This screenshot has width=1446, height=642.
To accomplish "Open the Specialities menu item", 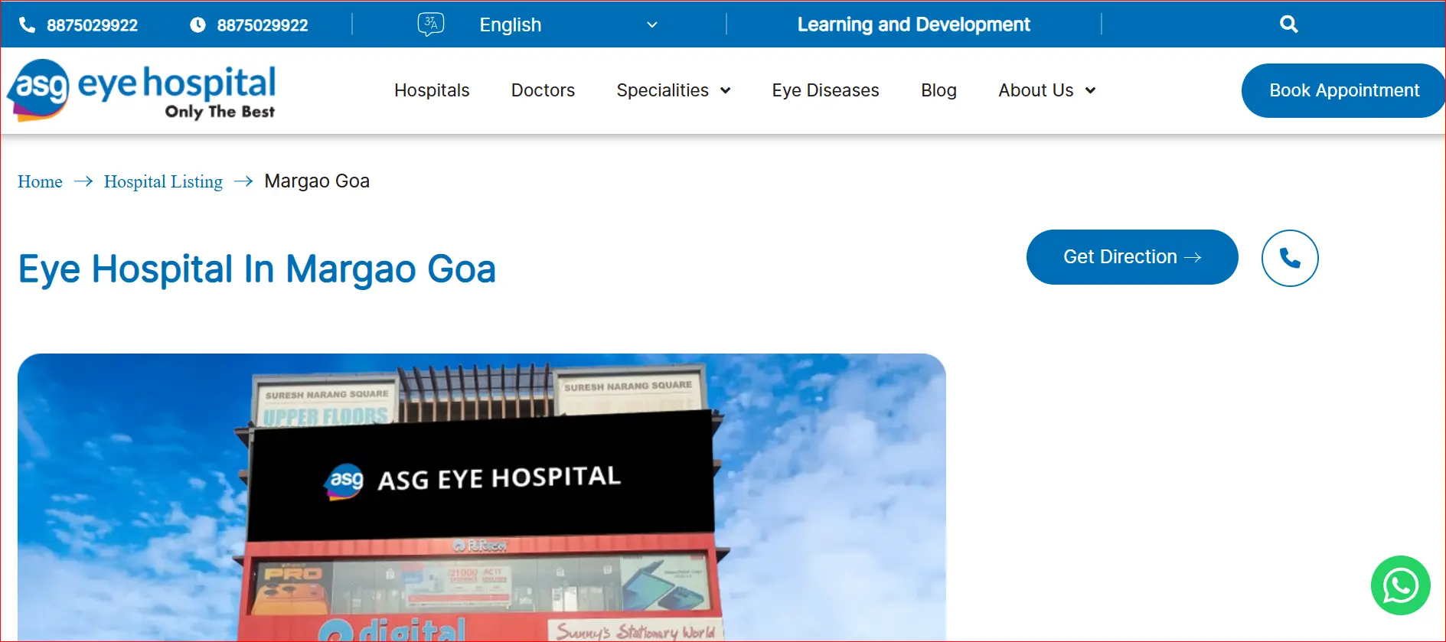I will pos(662,90).
